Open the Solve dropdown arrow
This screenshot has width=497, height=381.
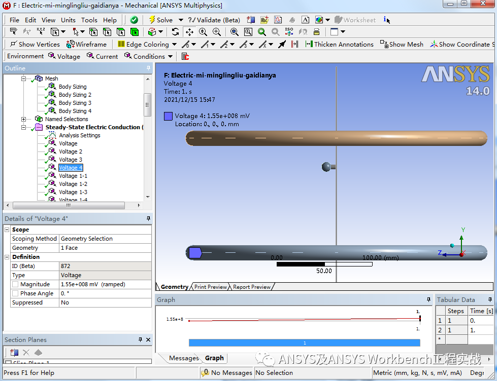click(x=181, y=20)
